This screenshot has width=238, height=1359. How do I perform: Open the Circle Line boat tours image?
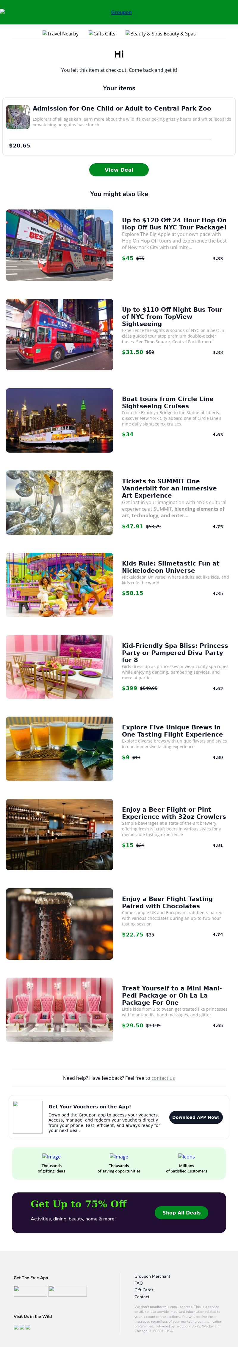point(59,420)
